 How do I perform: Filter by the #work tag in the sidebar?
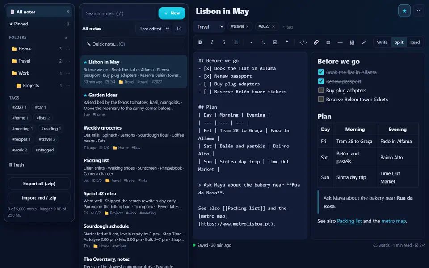19,150
